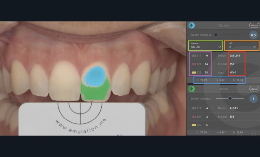Click the Cervical dentin thickness 0.5 badge

tap(254, 35)
